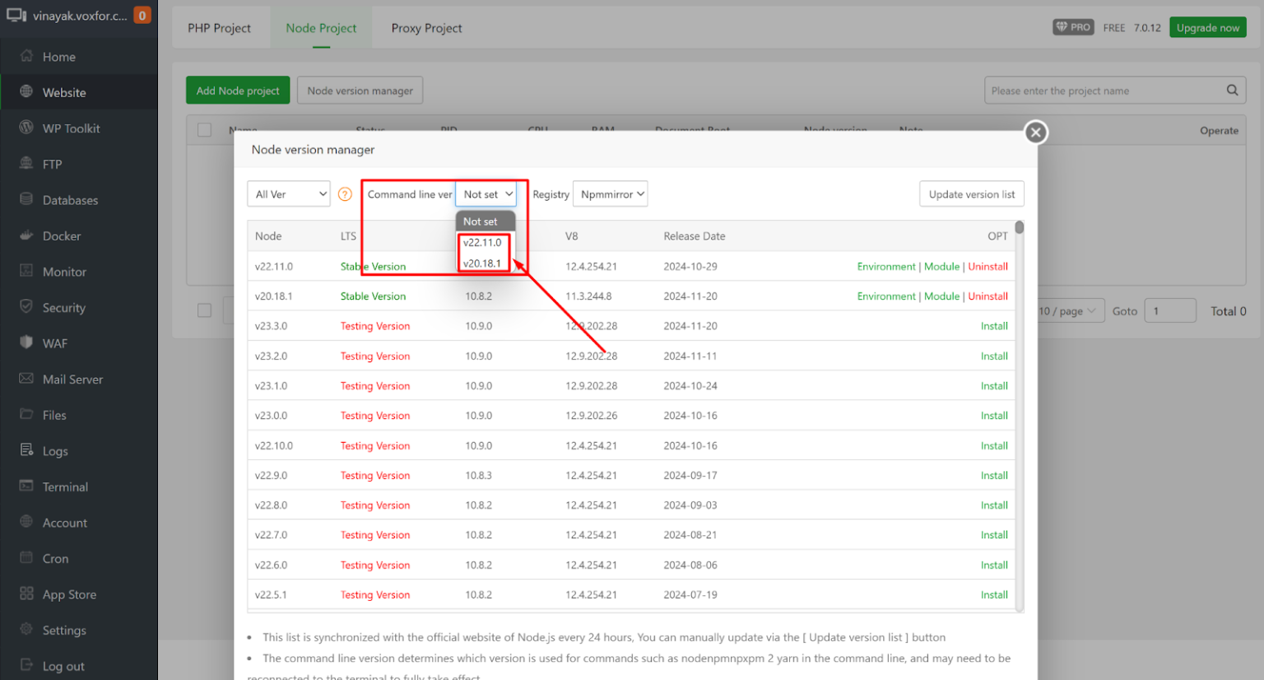Click the search magnifier icon
This screenshot has width=1264, height=680.
coord(1232,91)
